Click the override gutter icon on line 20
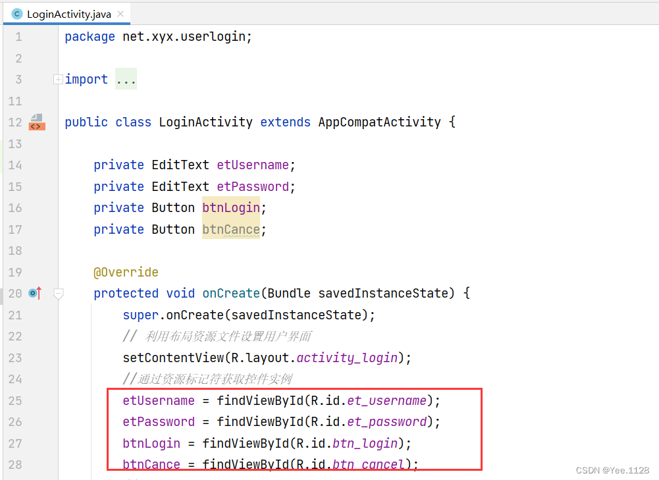Viewport: 659px width, 480px height. 36,293
